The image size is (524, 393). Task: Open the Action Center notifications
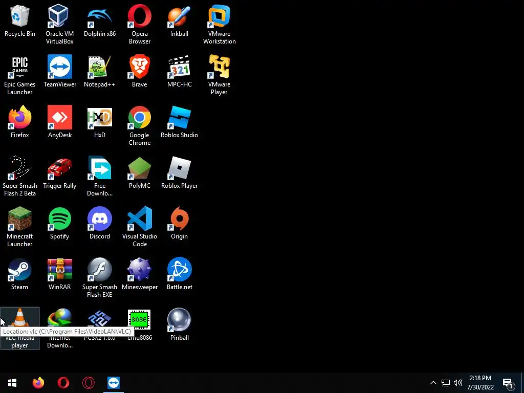click(x=508, y=383)
